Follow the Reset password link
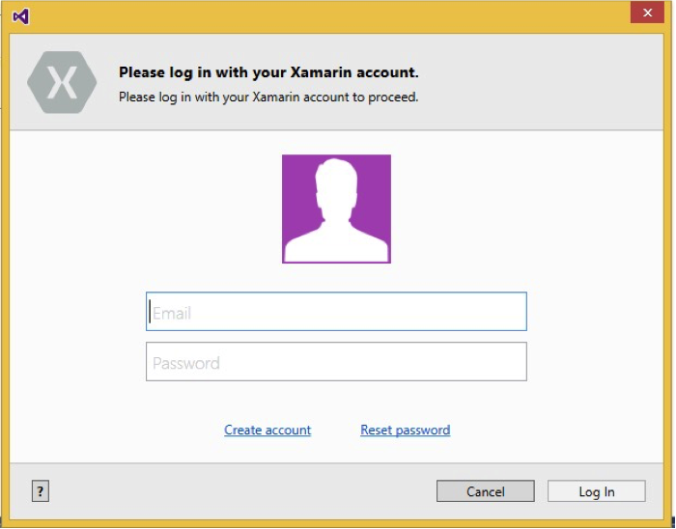 point(405,431)
